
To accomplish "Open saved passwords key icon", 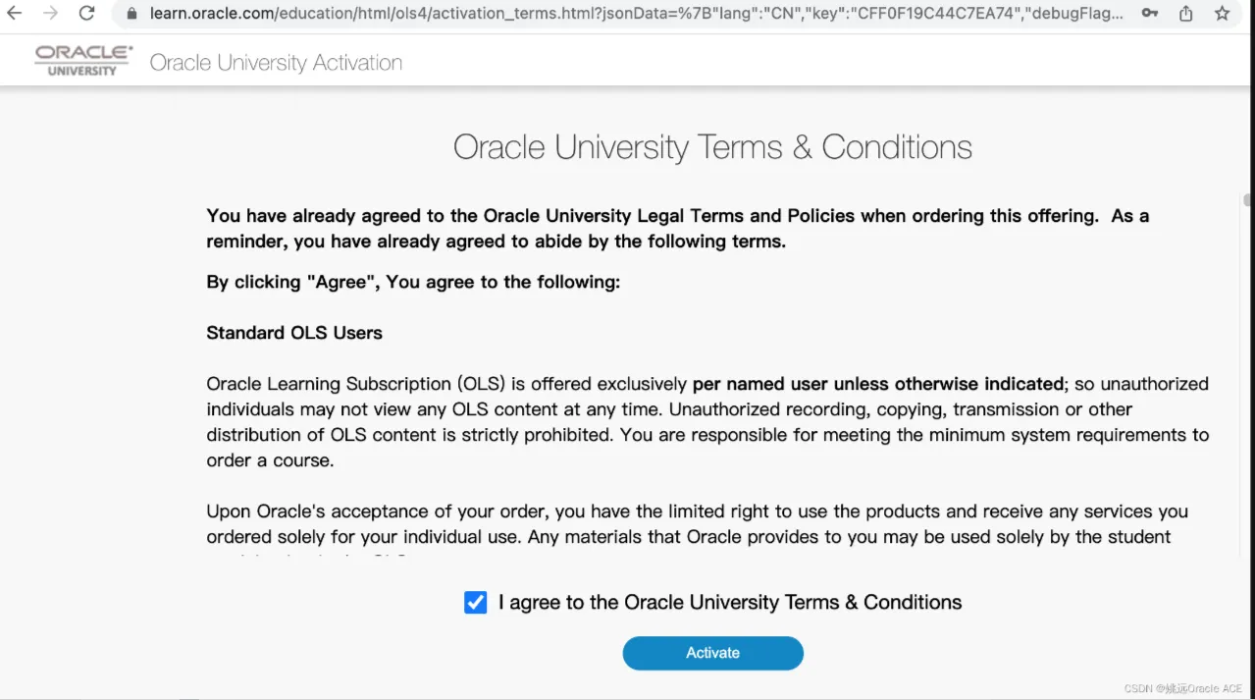I will (1150, 14).
